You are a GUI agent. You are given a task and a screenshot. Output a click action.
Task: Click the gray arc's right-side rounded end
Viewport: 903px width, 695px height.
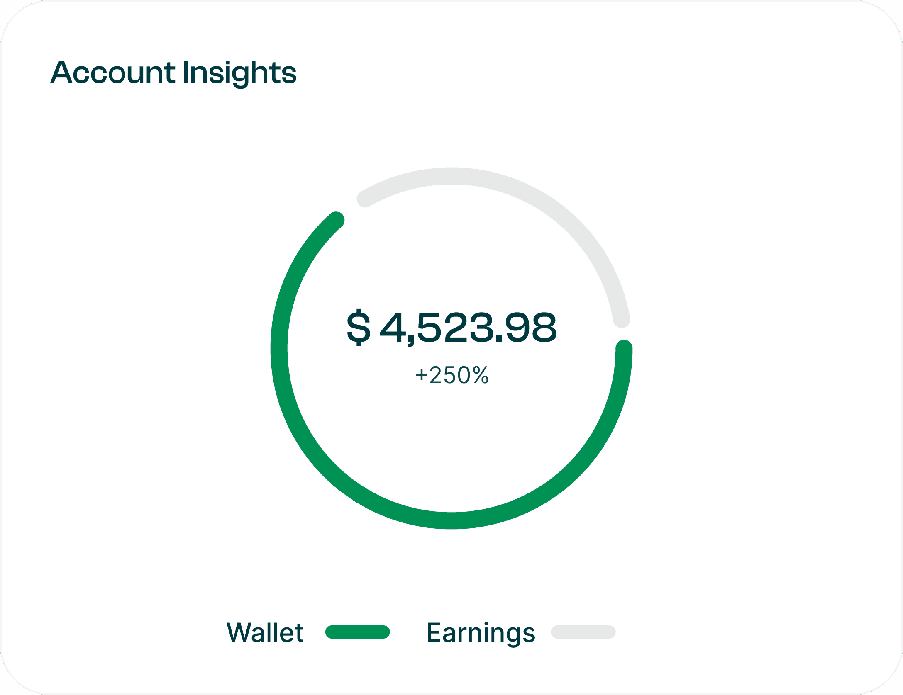click(621, 320)
